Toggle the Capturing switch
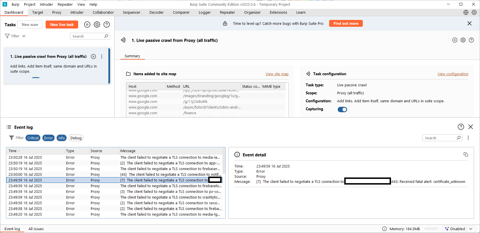Image resolution: width=480 pixels, height=233 pixels. [342, 109]
